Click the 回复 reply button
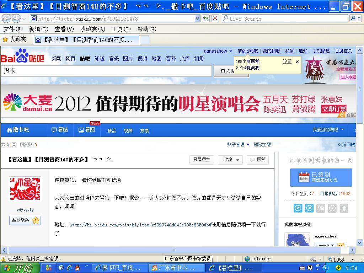Image resolution: width=364 pixels, height=273 pixels. pyautogui.click(x=258, y=160)
